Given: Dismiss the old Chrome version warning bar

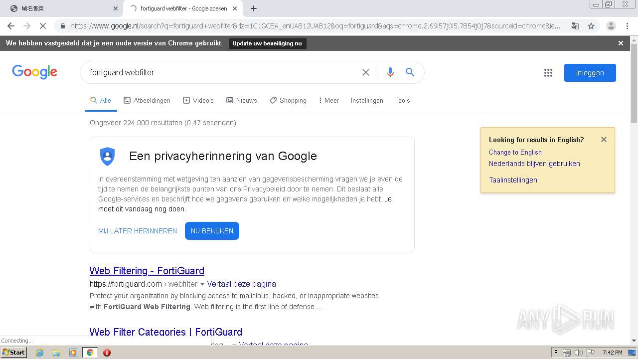Looking at the screenshot, I should (621, 43).
